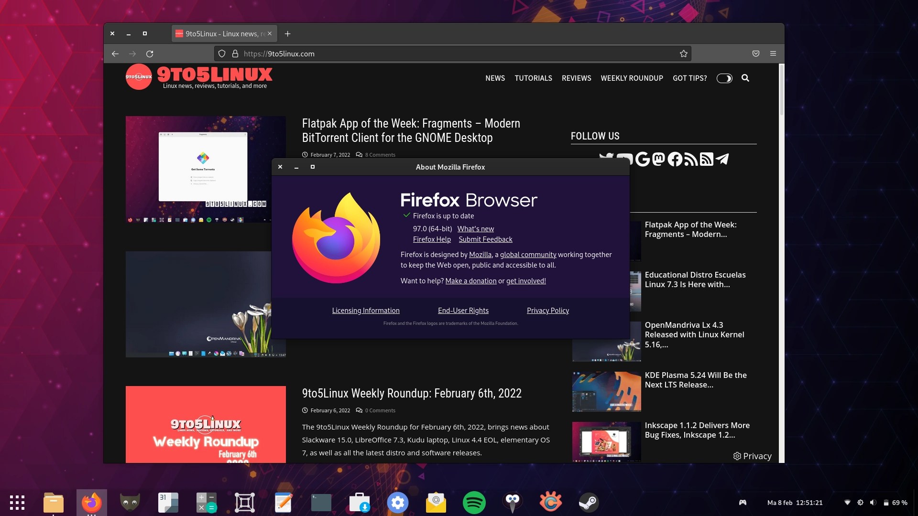Screen dimensions: 918x516
Task: Click the Terminal icon in taskbar
Action: (321, 502)
